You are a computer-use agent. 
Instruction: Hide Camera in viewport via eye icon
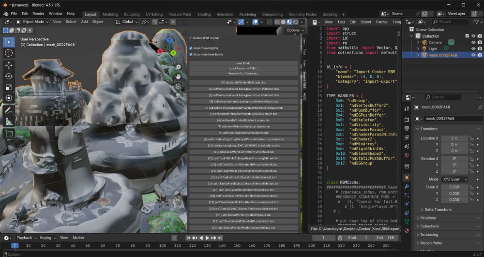(473, 42)
